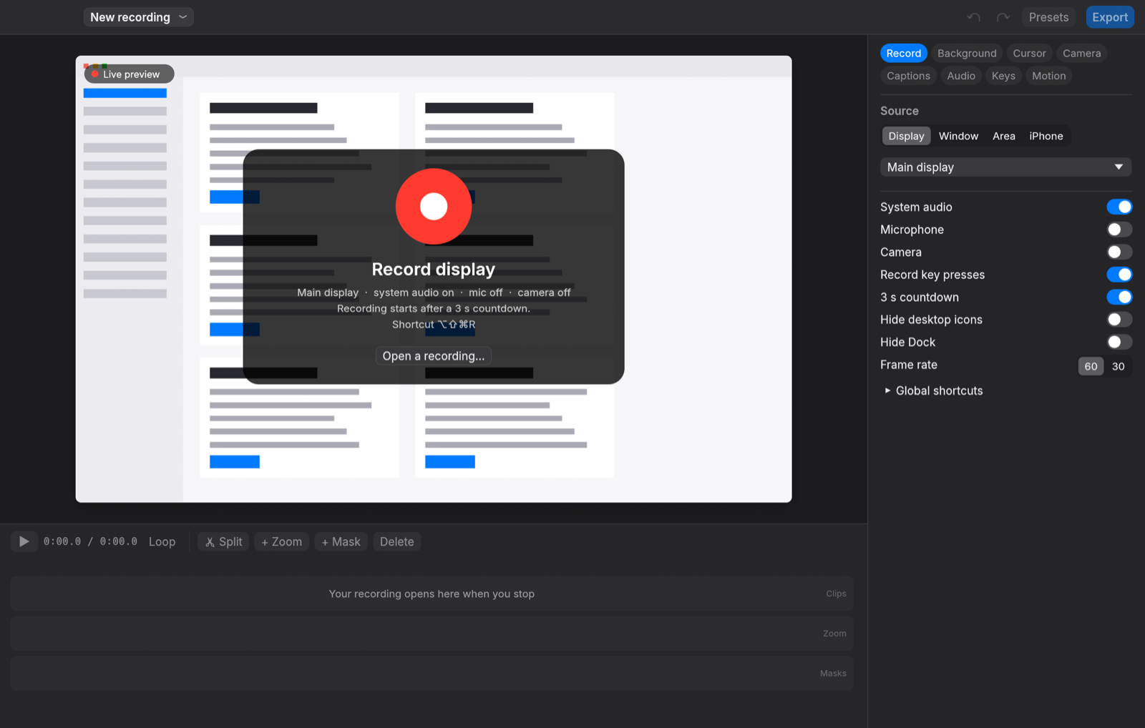1145x728 pixels.
Task: Select Window as the source
Action: pyautogui.click(x=958, y=136)
